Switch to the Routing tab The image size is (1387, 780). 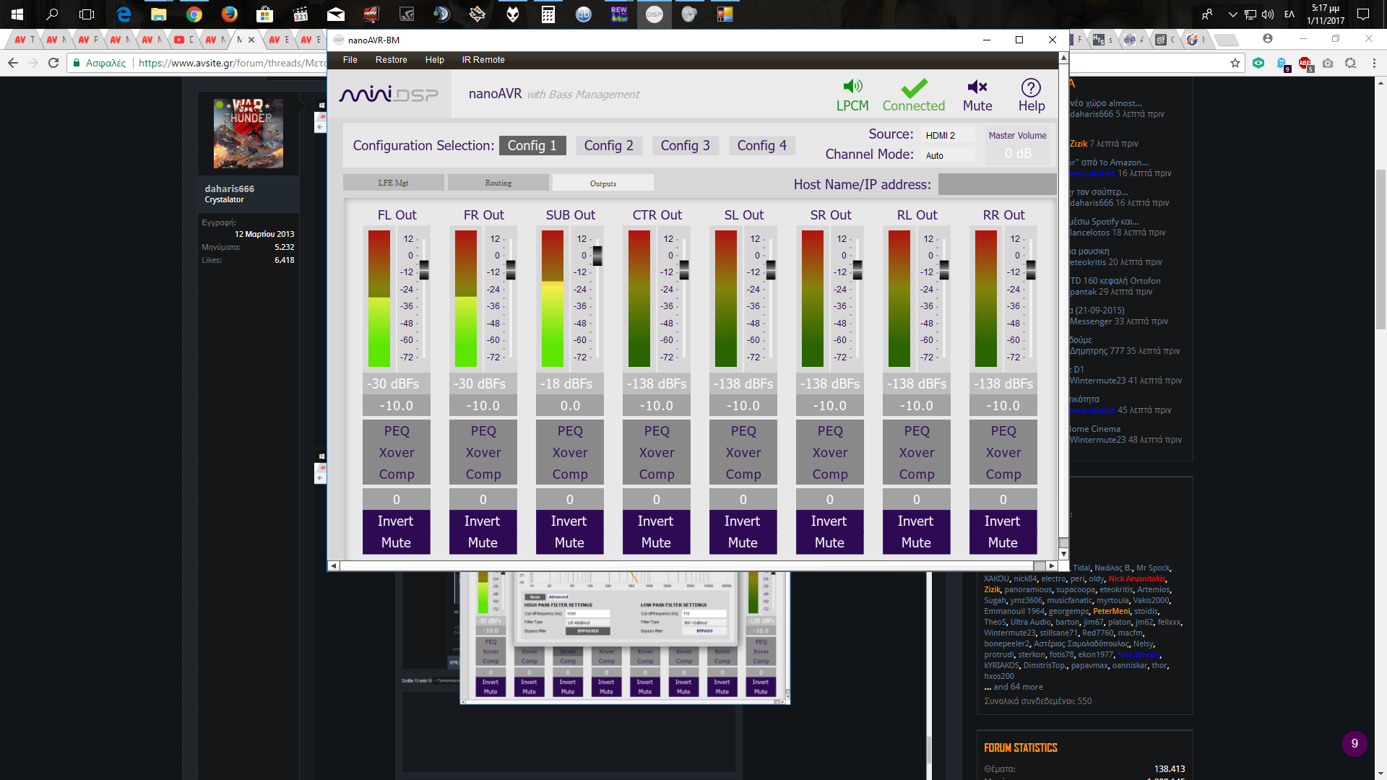point(498,183)
